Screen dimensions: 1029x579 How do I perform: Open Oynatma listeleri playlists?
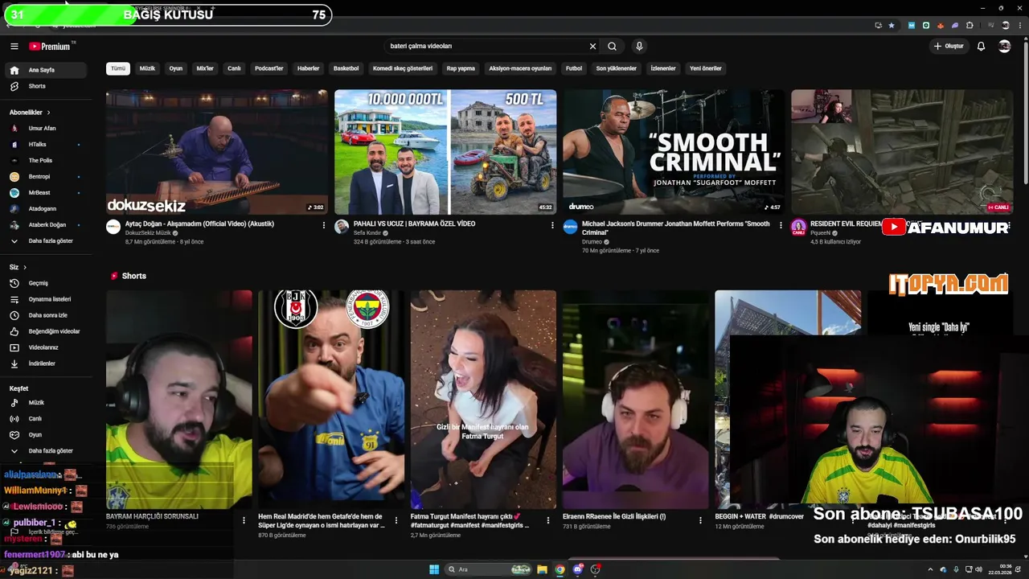coord(46,299)
